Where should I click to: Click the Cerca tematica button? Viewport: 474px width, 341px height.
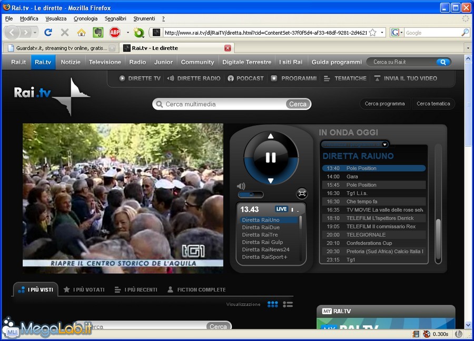point(433,104)
